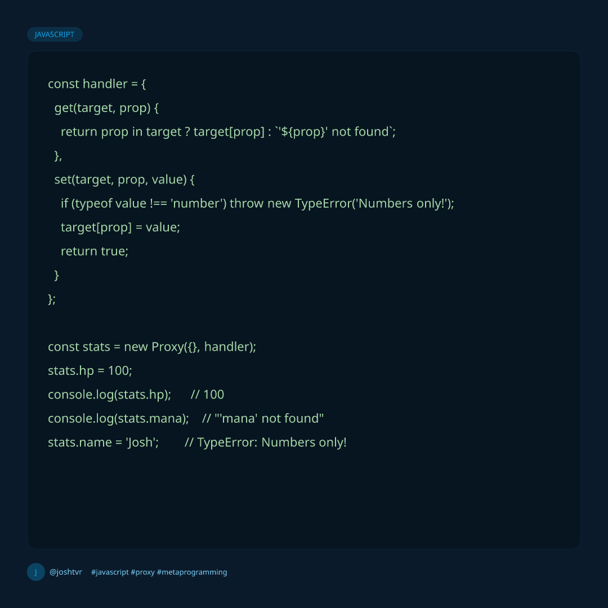Click the 'return true;' line
608x608 pixels.
(95, 251)
